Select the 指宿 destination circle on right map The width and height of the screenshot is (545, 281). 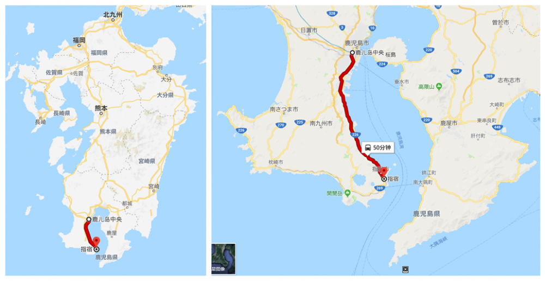[x=384, y=179]
